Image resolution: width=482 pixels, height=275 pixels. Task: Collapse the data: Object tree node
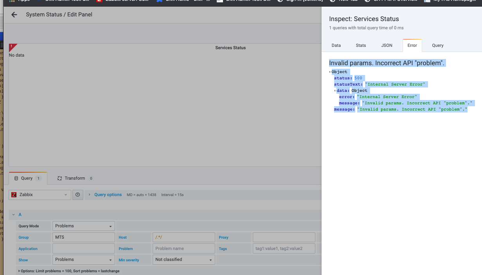point(335,91)
